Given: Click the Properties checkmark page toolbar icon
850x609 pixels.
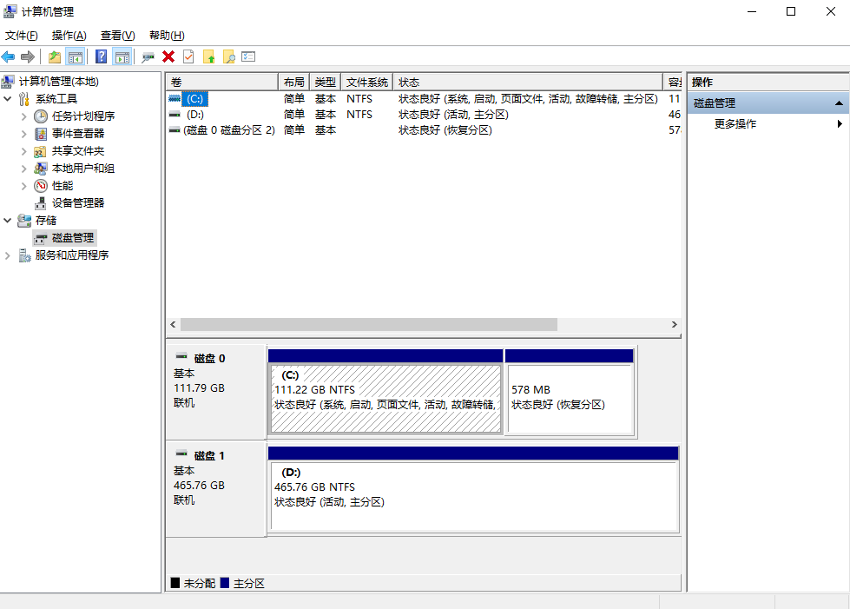Looking at the screenshot, I should coord(188,57).
